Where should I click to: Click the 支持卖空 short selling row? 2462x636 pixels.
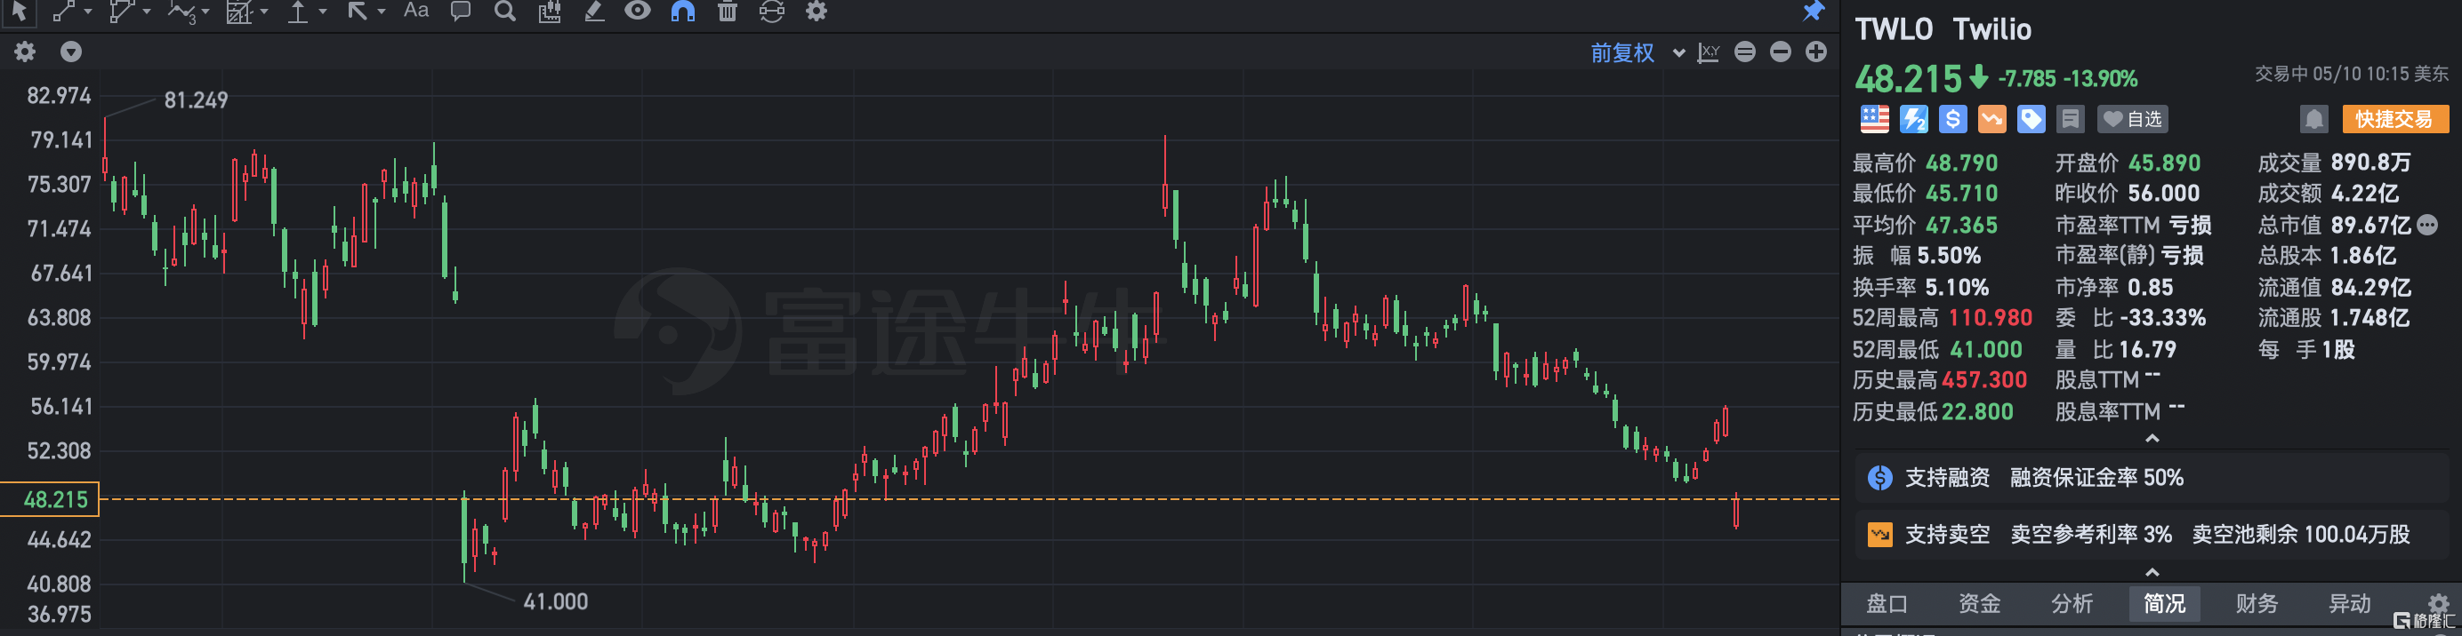tap(2151, 534)
